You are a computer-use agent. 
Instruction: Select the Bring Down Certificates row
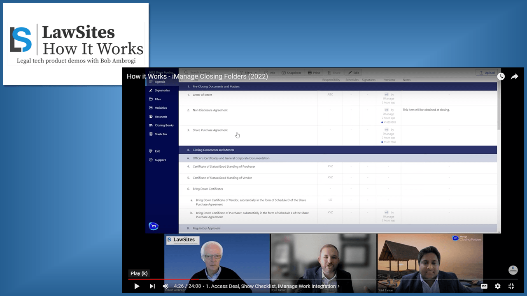point(338,189)
